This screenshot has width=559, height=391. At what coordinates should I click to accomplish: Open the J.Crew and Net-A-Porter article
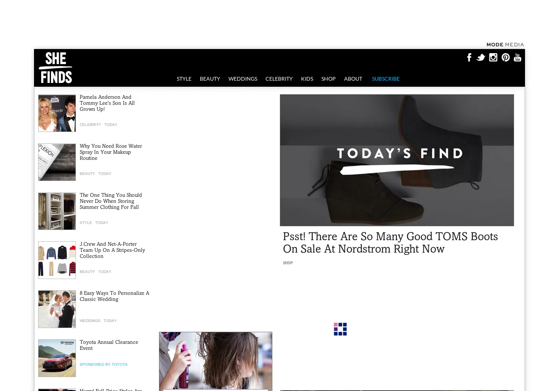pos(112,250)
